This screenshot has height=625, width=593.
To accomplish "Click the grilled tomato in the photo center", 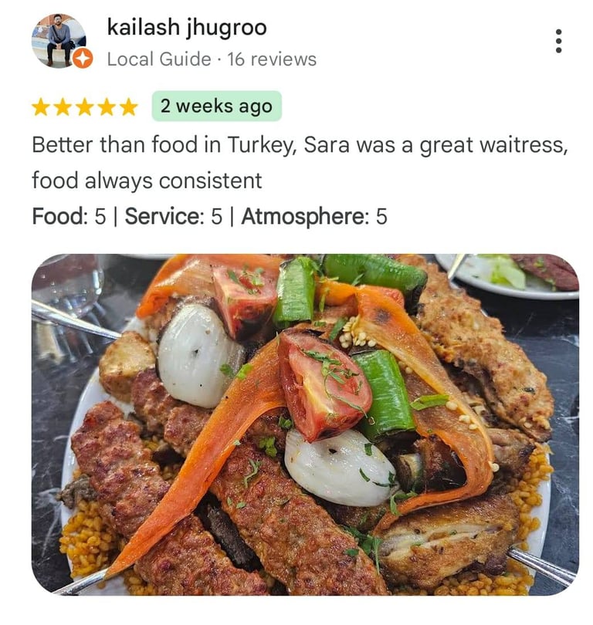I will (324, 387).
